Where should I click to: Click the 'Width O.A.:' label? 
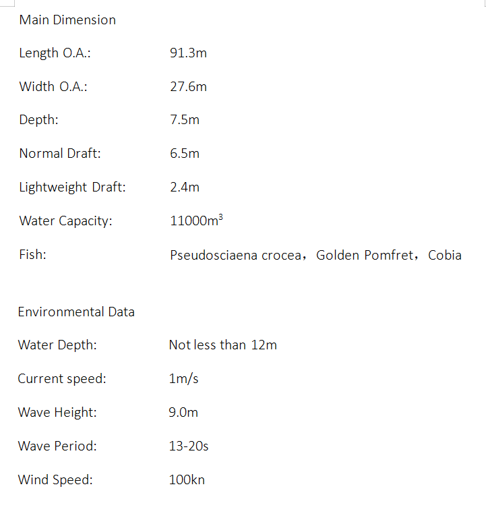pos(53,87)
